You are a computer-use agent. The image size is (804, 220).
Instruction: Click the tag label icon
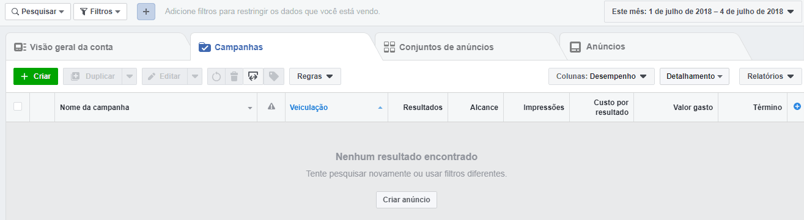pos(274,76)
